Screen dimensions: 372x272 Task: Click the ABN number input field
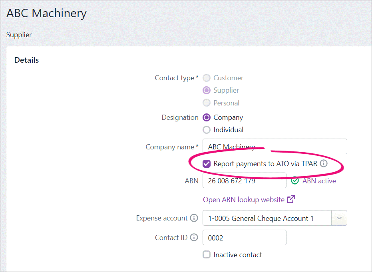245,181
